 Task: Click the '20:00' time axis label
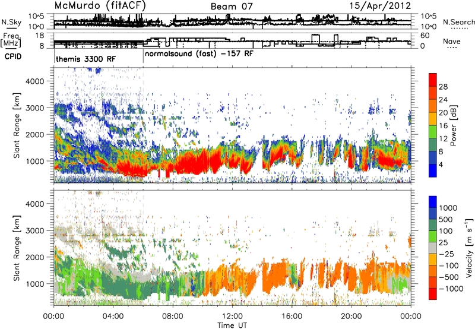(x=351, y=317)
